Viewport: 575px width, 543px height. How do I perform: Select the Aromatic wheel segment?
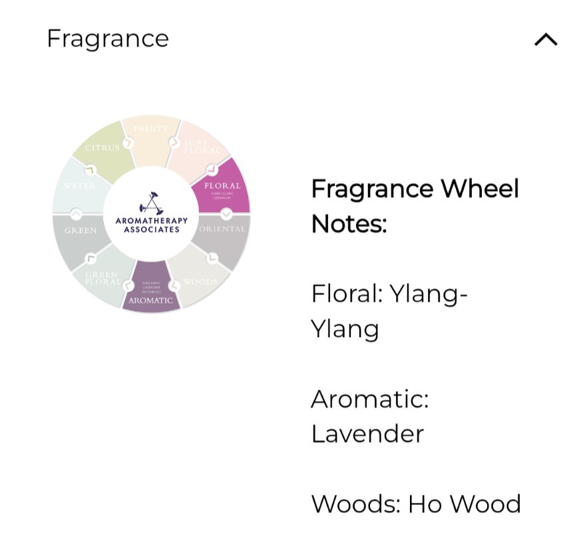point(151,287)
